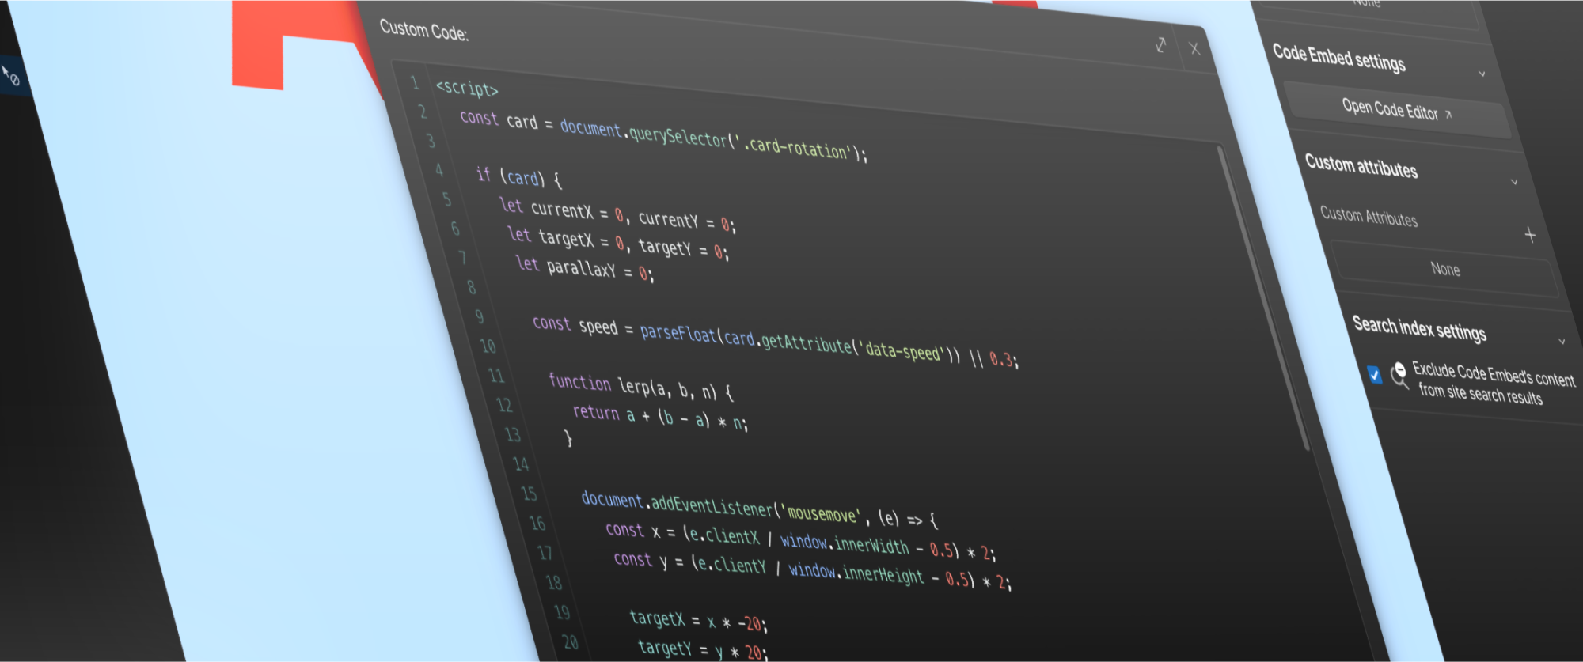Add a custom attribute with plus icon
Screen dimensions: 1583x662
[1530, 235]
